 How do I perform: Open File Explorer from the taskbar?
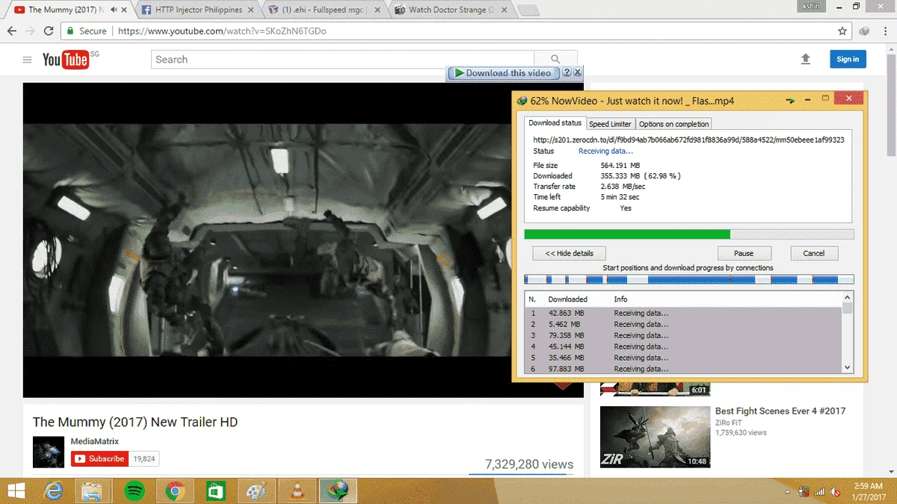(93, 491)
